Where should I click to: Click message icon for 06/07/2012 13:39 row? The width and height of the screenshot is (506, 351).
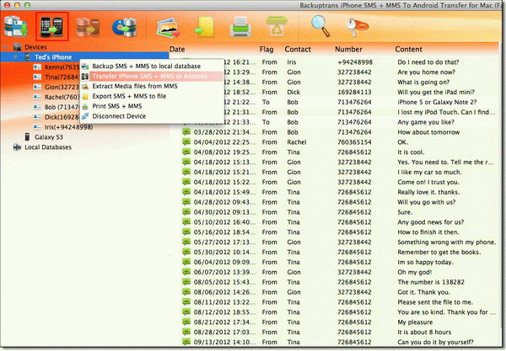point(186,272)
